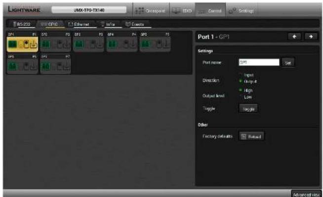
Task: Click the direction arrow icon in P5 tile
Action: click(166, 45)
